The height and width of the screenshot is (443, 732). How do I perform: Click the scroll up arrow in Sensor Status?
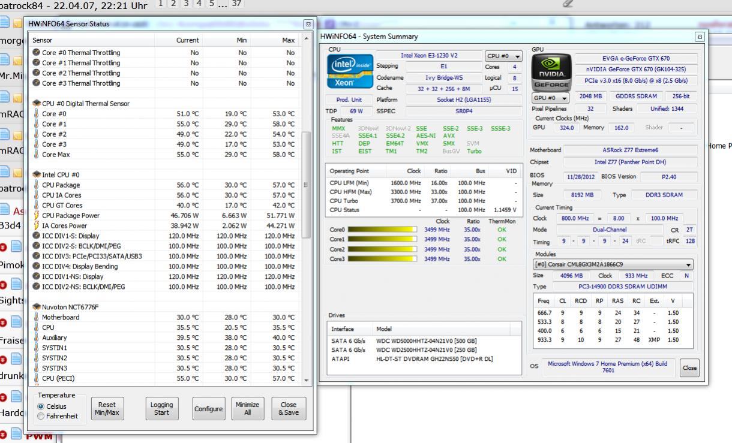(307, 39)
